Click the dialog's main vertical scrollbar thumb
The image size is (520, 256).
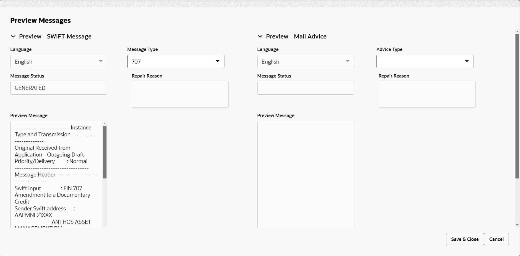(x=517, y=106)
